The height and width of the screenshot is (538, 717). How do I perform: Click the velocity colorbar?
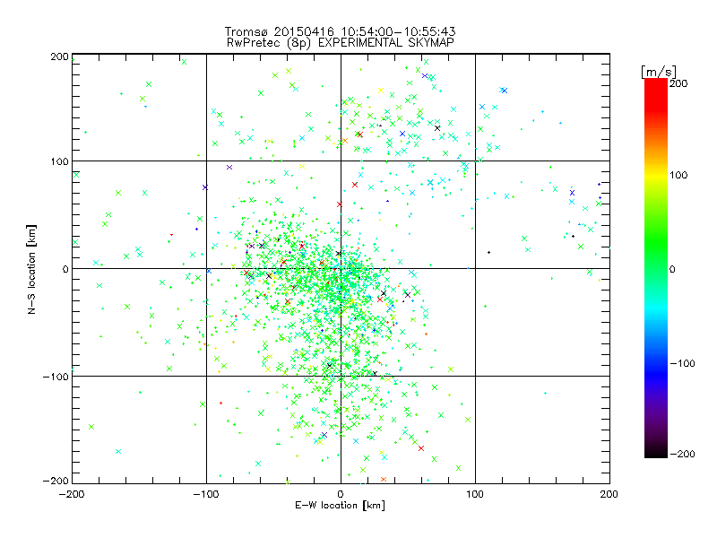tap(656, 267)
